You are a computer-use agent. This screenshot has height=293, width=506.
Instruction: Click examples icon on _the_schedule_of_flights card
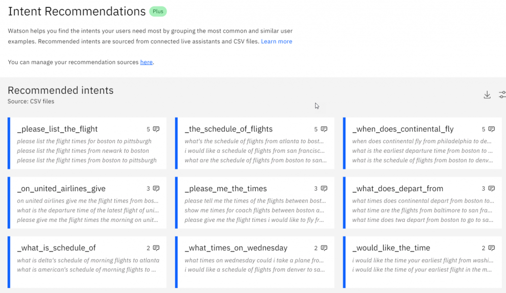tap(324, 129)
